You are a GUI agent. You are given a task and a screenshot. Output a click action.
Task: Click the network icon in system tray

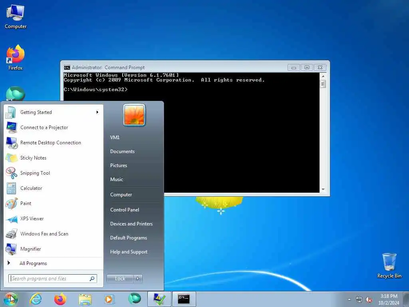tap(359, 300)
